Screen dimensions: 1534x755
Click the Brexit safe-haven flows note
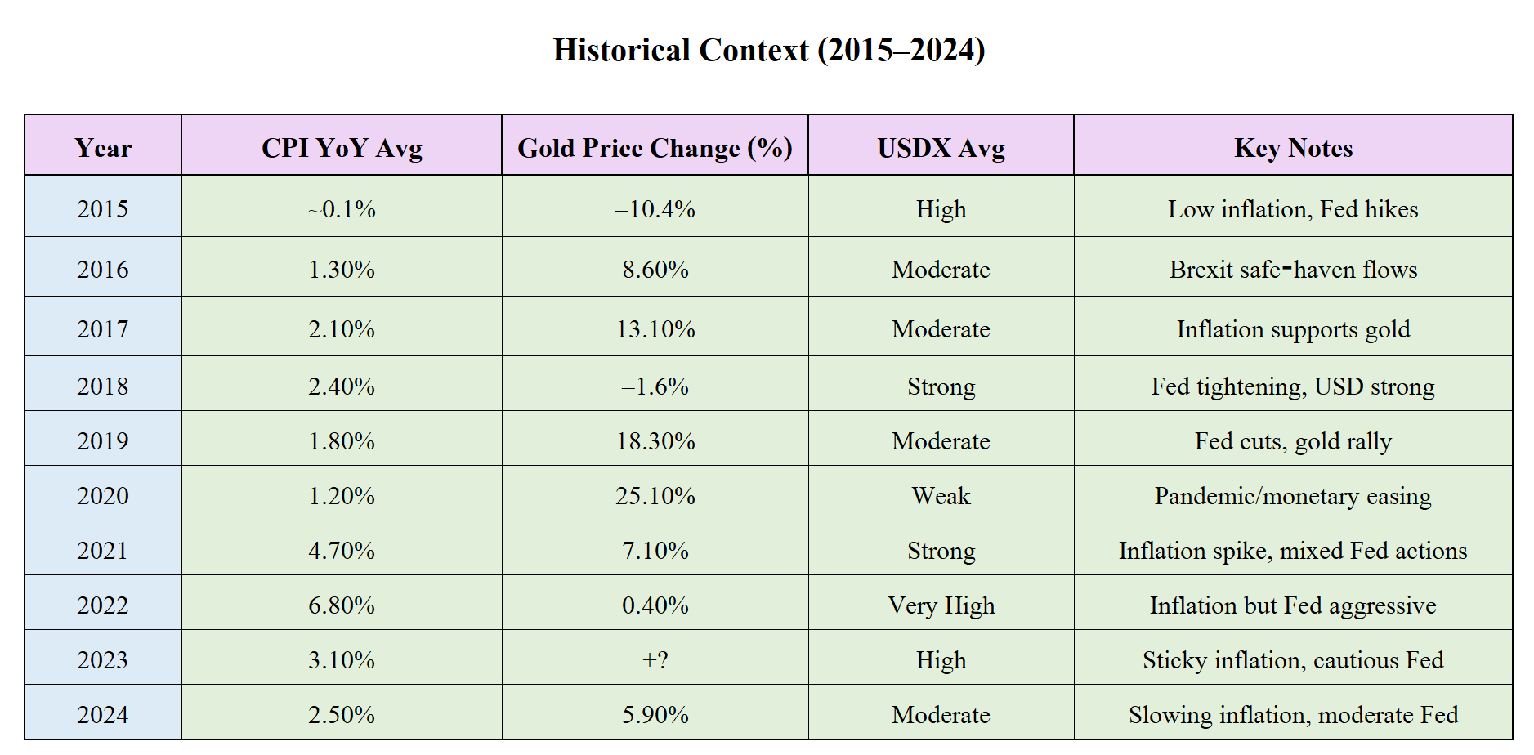pyautogui.click(x=1294, y=269)
